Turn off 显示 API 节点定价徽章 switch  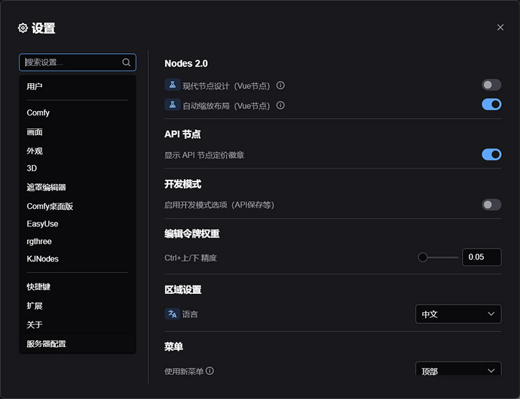pyautogui.click(x=491, y=154)
